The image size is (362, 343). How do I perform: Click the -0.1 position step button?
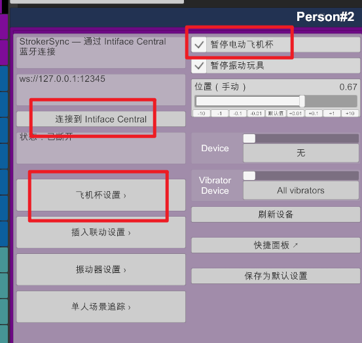[x=238, y=113]
